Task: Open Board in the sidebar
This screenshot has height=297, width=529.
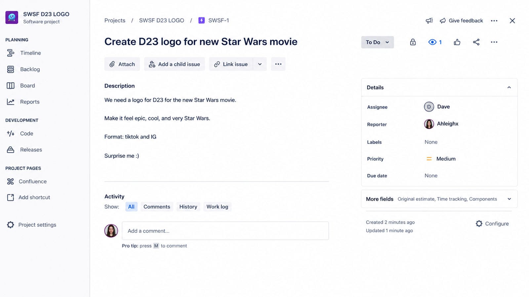Action: [x=27, y=85]
